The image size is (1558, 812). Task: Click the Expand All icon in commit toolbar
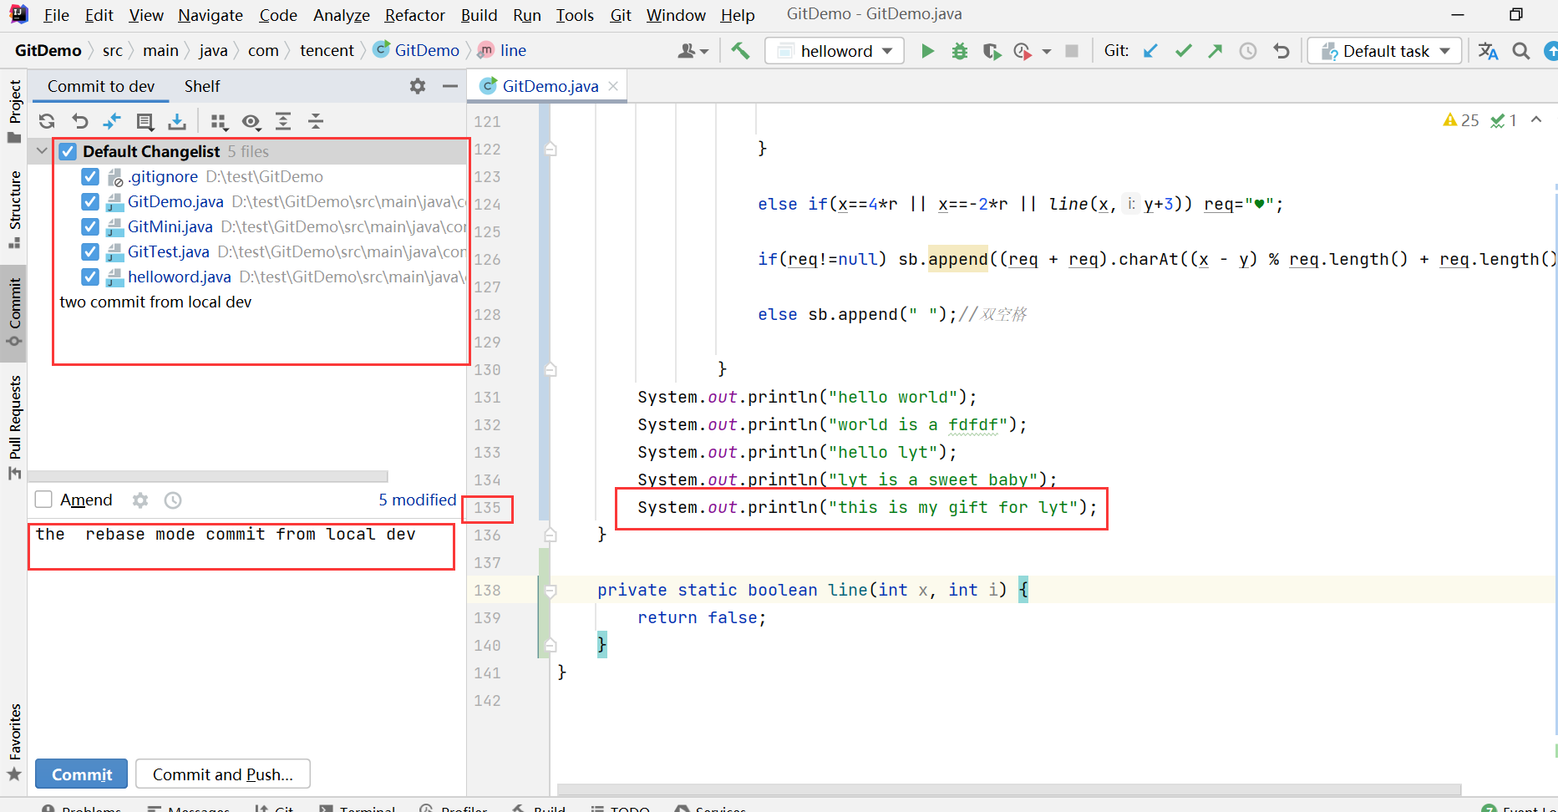click(283, 121)
